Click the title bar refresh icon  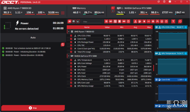[x=159, y=2]
